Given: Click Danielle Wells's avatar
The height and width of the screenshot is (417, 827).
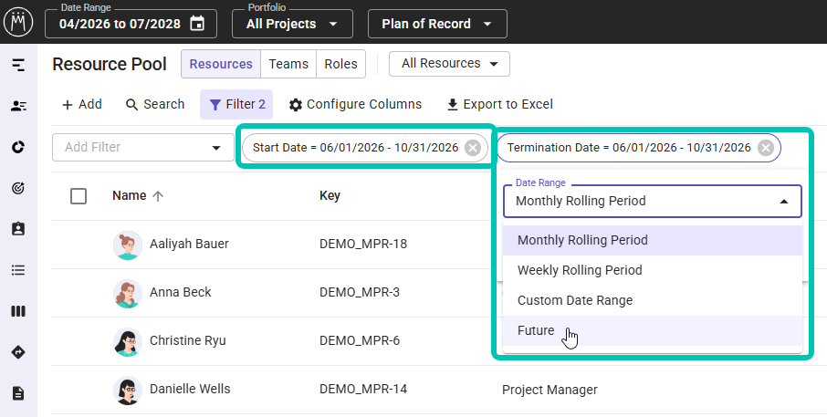Looking at the screenshot, I should click(128, 391).
